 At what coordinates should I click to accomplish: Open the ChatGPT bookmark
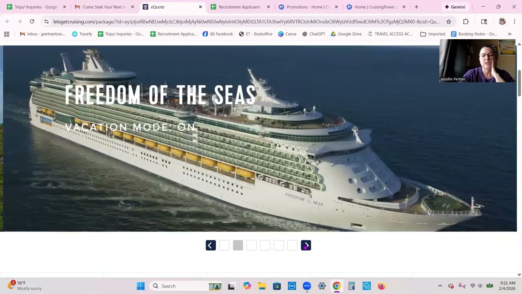(313, 34)
